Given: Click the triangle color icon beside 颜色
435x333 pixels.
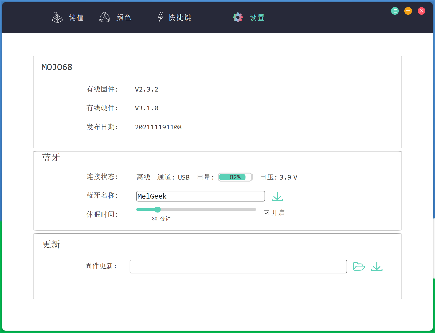Looking at the screenshot, I should point(105,17).
